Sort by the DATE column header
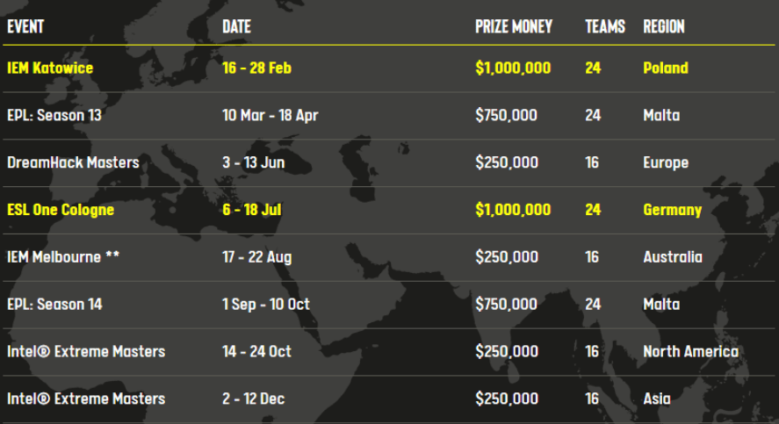This screenshot has height=424, width=779. [236, 27]
